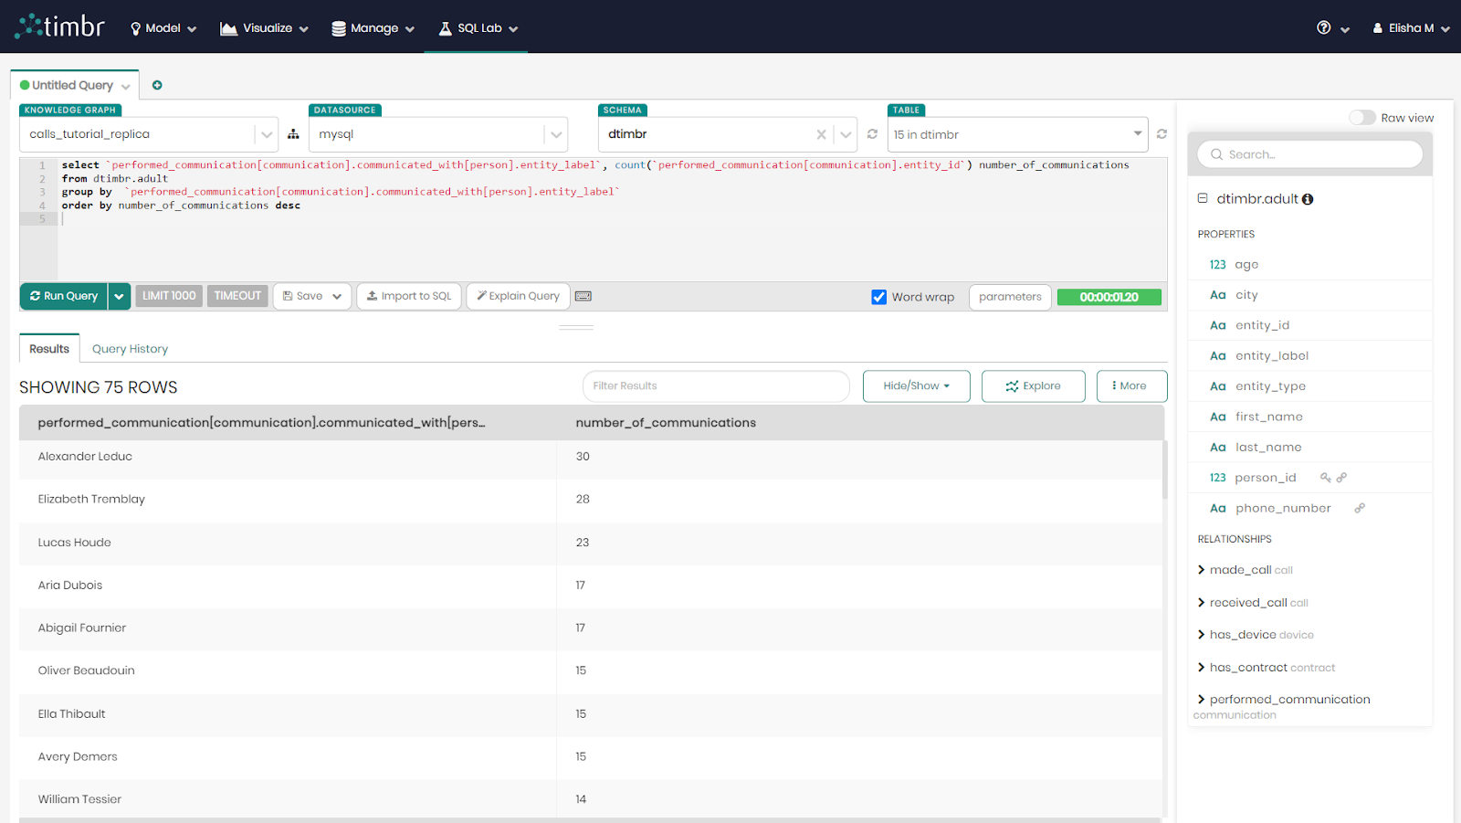Click the Run Query button
Viewport: 1461px width, 823px height.
tap(64, 296)
